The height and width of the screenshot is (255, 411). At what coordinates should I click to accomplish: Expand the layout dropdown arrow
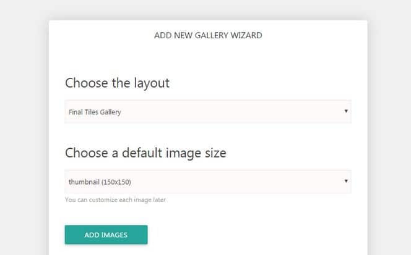point(346,111)
